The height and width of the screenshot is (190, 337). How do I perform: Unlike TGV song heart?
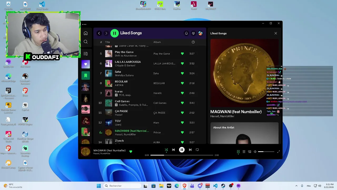click(182, 122)
